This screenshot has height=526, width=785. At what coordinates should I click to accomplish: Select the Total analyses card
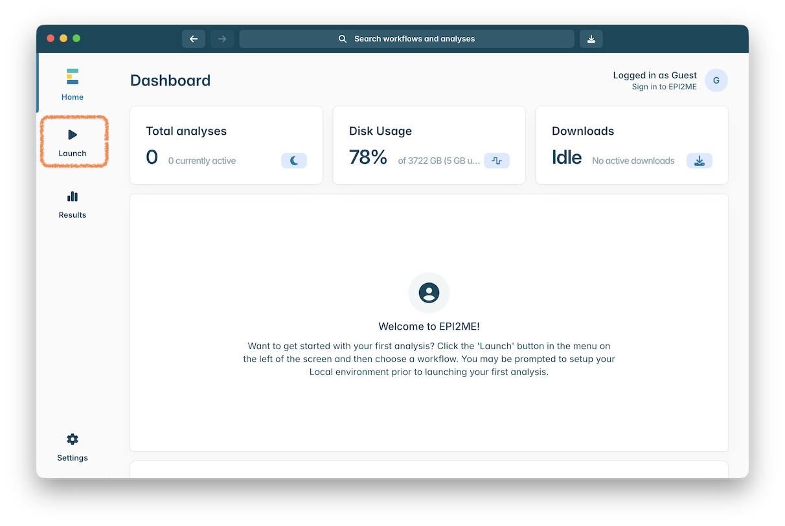[226, 145]
